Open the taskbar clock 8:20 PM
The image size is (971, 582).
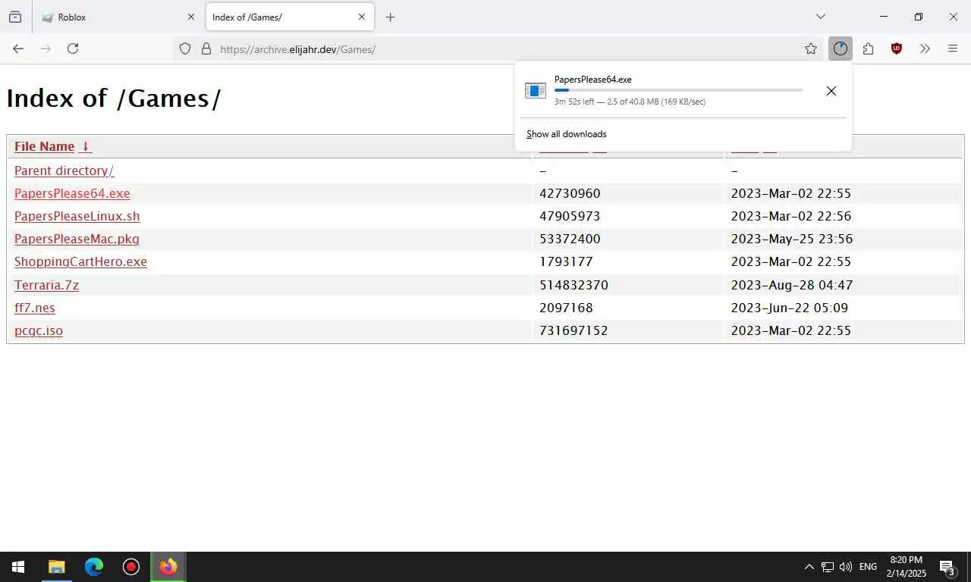click(x=907, y=567)
